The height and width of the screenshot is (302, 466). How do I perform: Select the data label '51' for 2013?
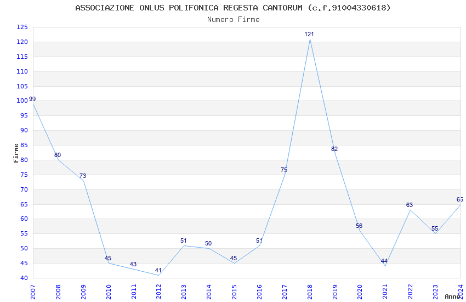pos(183,241)
